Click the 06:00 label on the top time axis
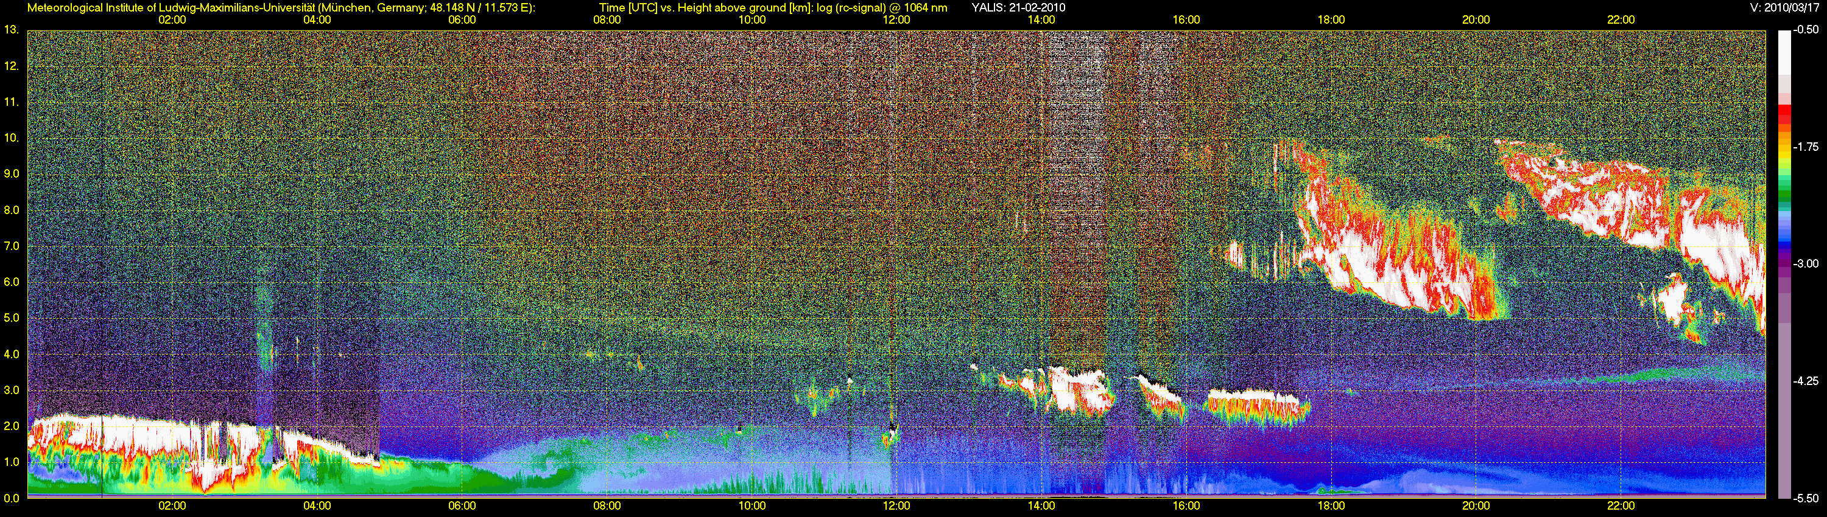This screenshot has width=1827, height=517. 462,20
